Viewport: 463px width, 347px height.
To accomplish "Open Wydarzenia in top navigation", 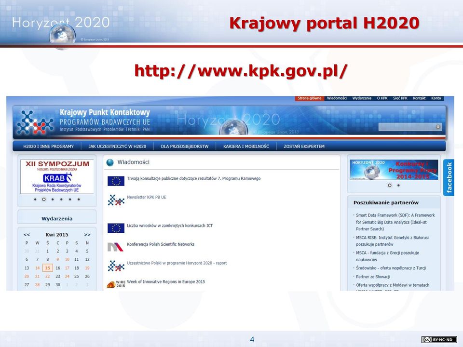I will tap(362, 98).
